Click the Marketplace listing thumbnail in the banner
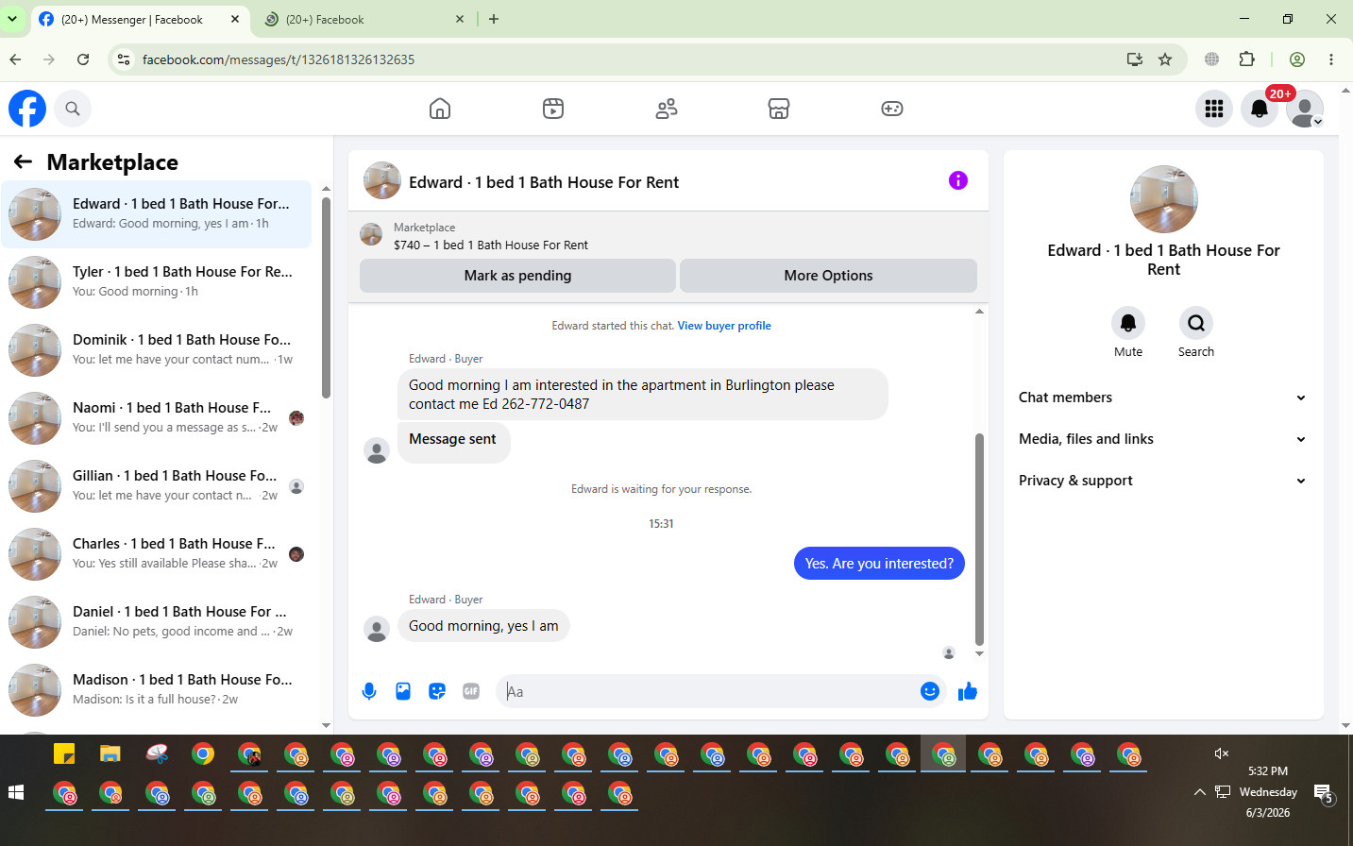The width and height of the screenshot is (1353, 846). (x=372, y=234)
